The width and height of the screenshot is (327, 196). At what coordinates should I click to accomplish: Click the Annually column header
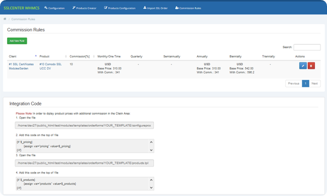[x=202, y=56]
